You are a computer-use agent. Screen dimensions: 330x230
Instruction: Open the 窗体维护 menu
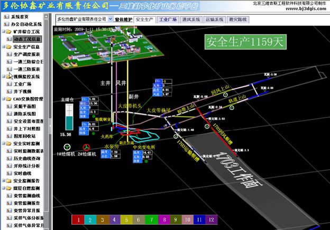124,20
